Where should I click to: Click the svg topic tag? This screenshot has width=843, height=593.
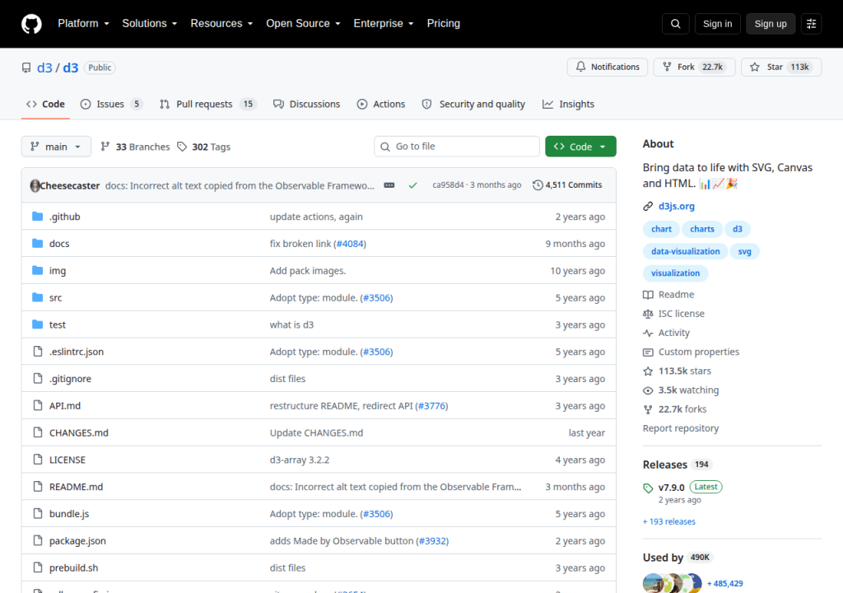744,251
